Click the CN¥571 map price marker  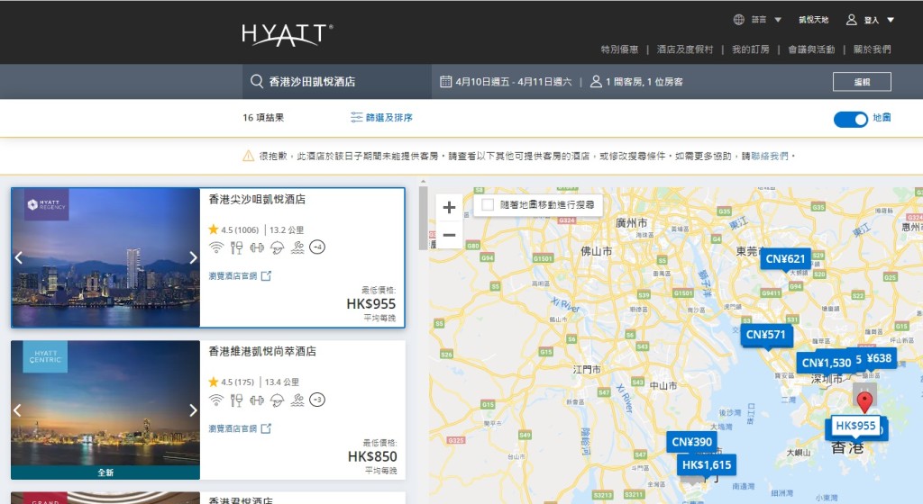pos(765,335)
